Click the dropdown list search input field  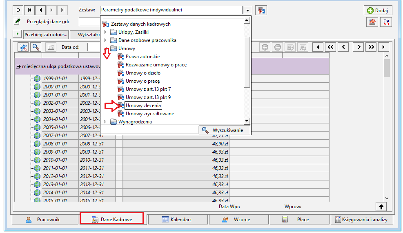[x=149, y=130]
